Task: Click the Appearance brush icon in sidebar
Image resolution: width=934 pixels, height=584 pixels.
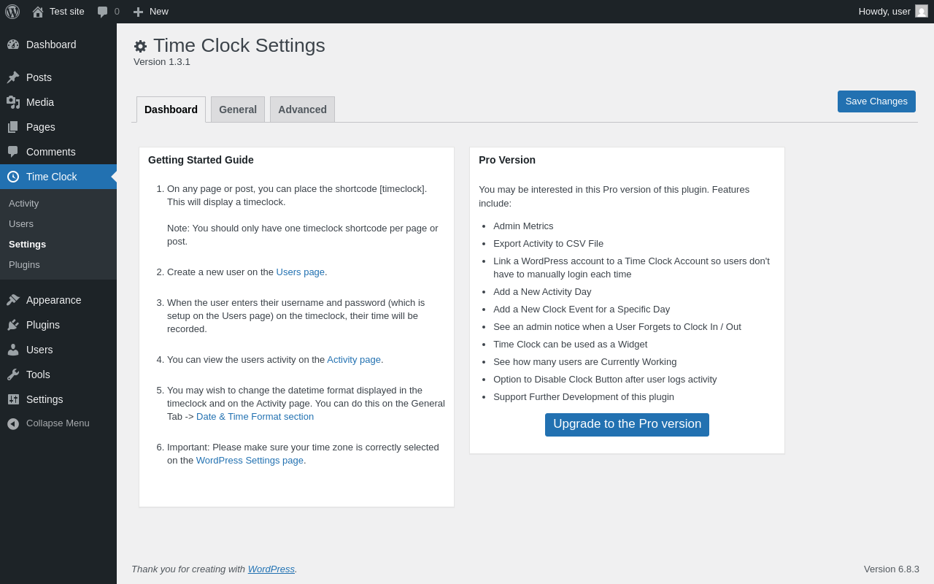Action: (13, 300)
